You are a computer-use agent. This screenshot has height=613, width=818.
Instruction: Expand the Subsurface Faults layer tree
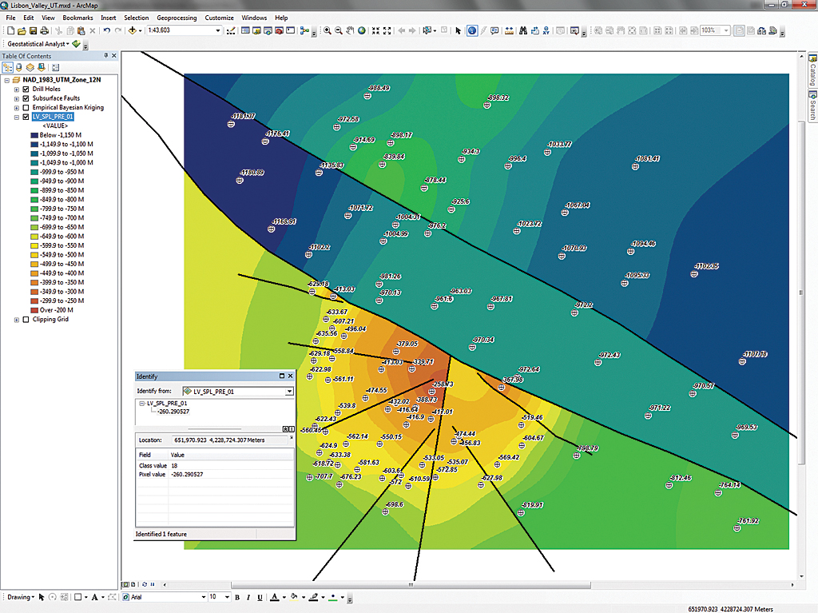coord(16,98)
